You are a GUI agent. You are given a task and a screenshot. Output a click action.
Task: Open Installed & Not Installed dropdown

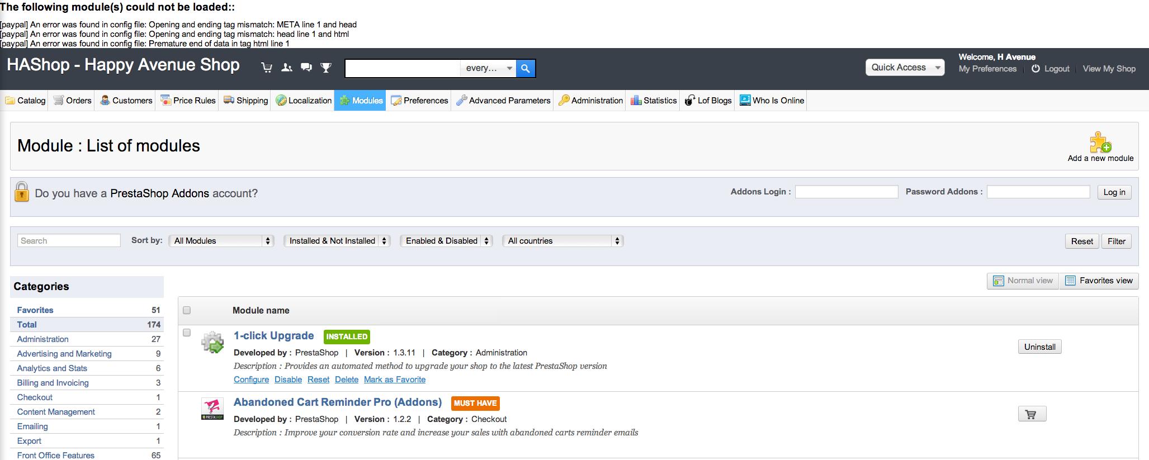337,241
